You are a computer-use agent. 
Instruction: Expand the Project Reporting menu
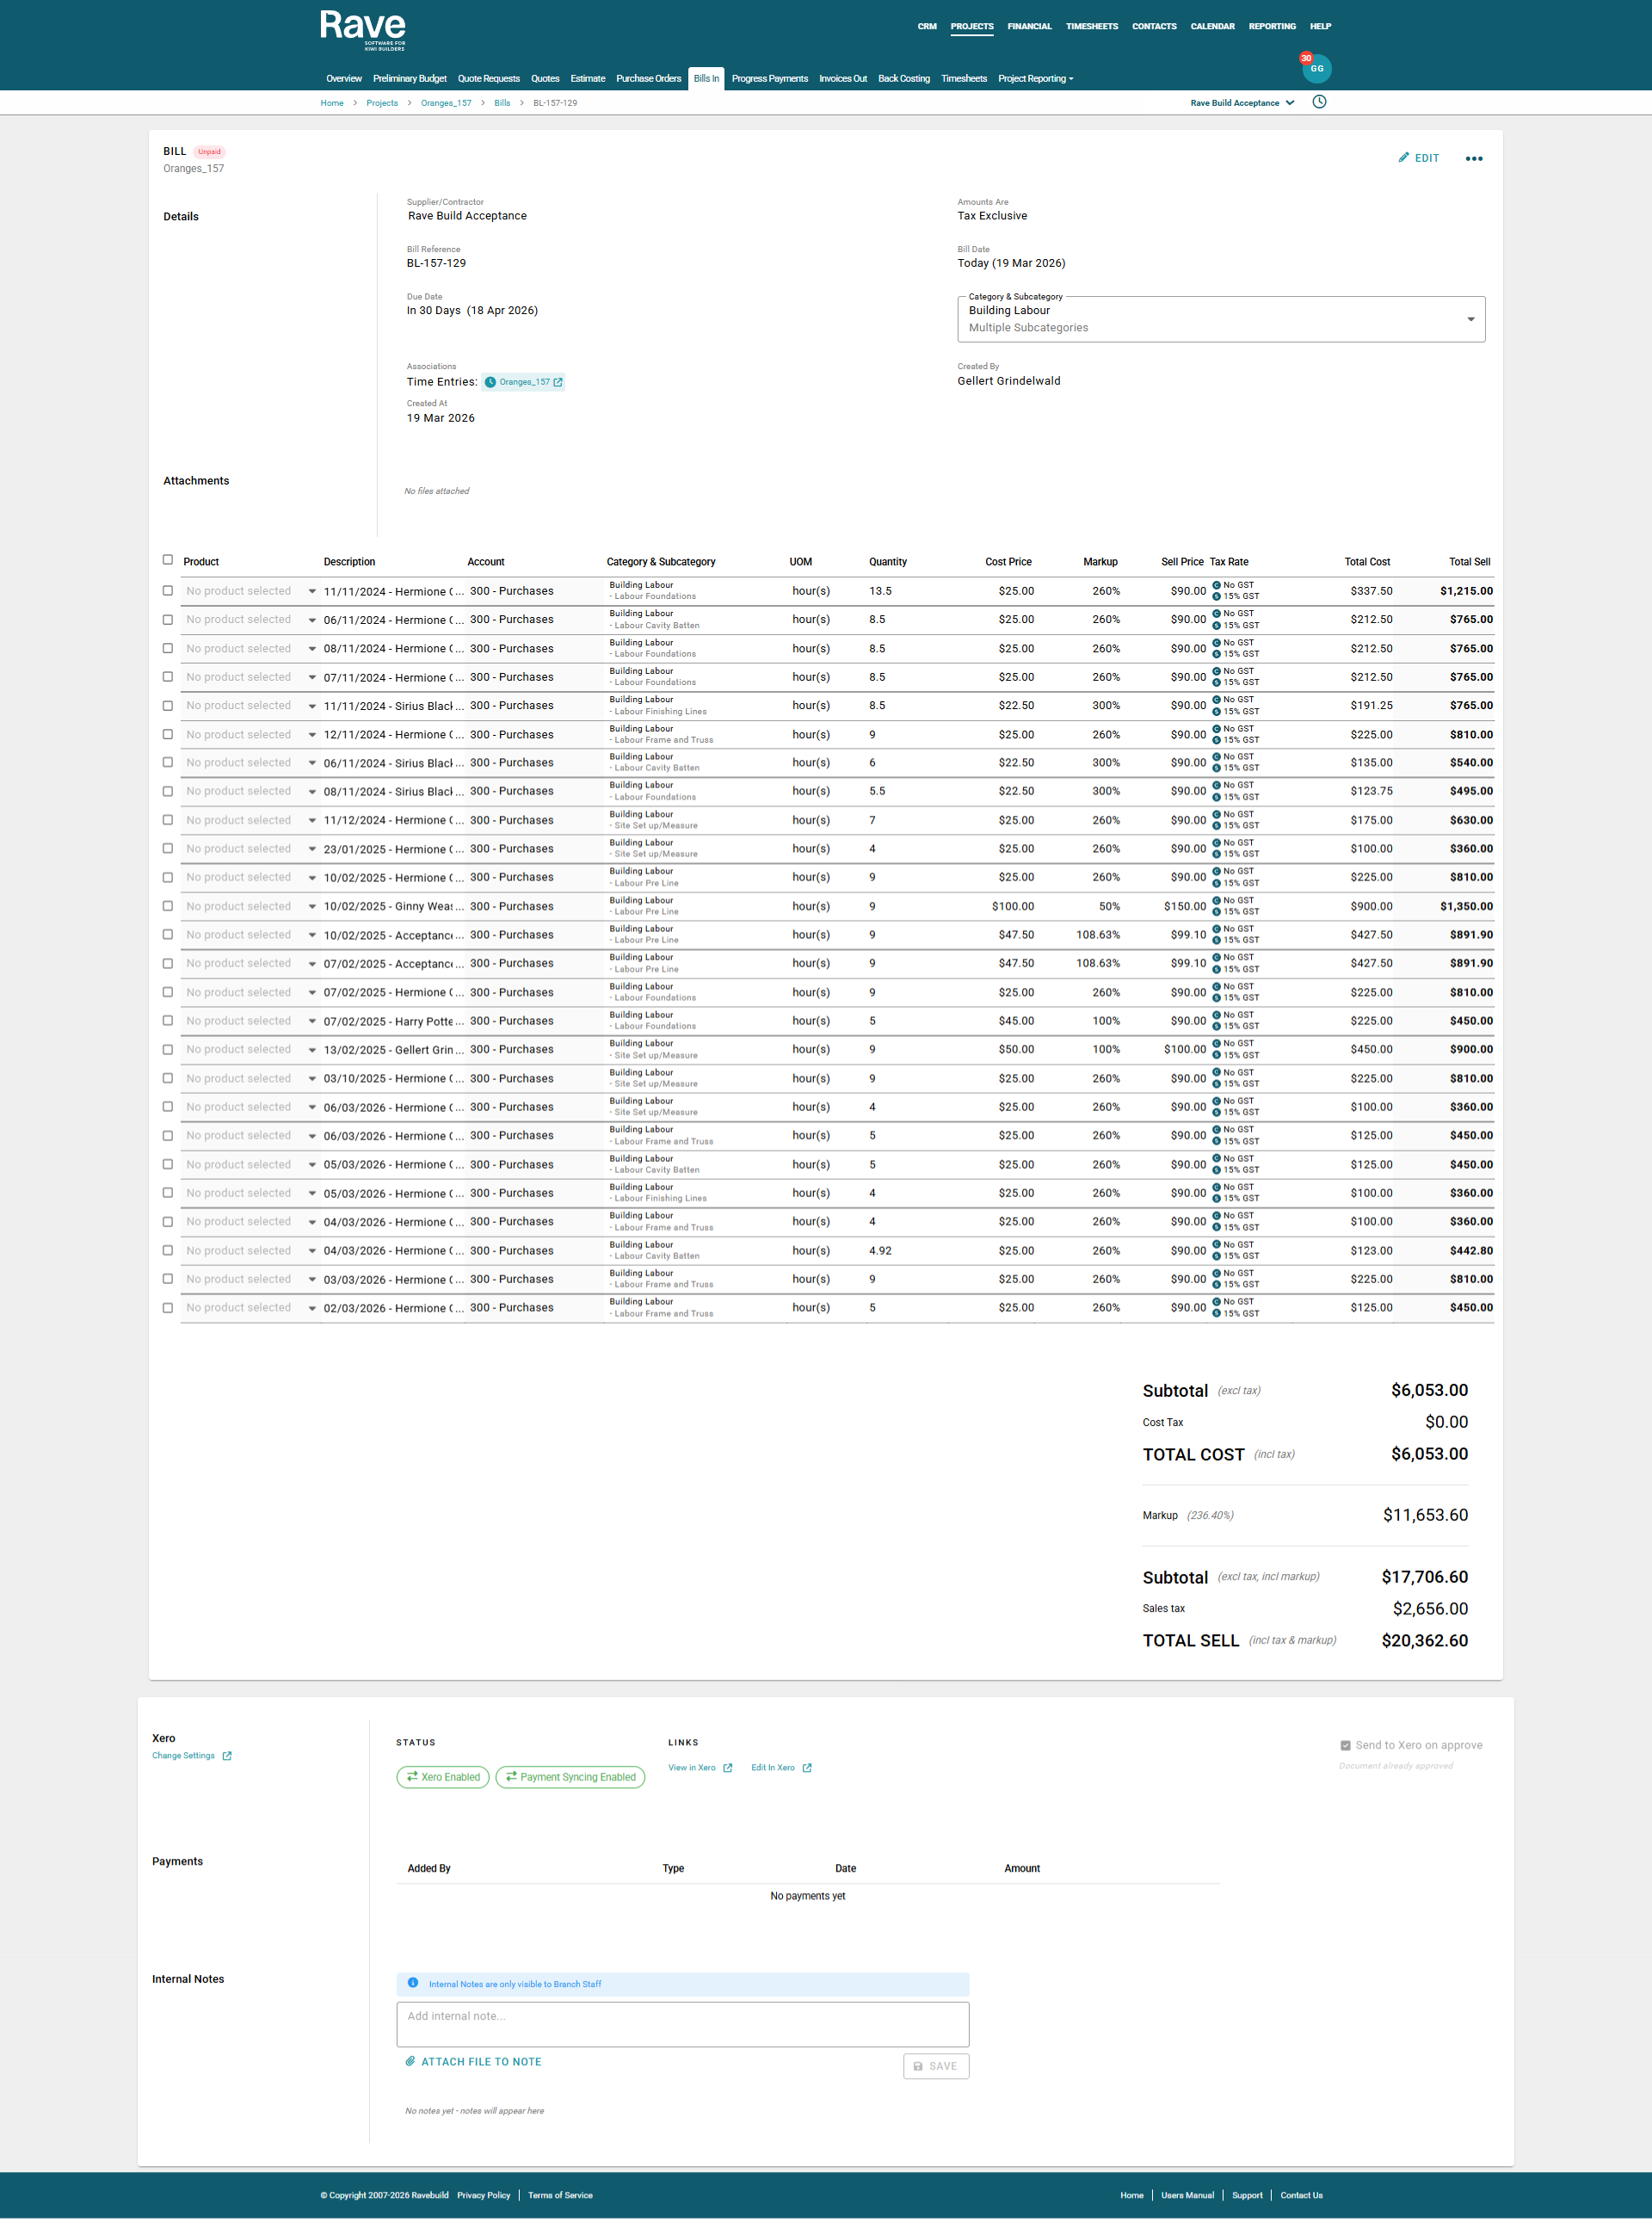pos(1035,79)
